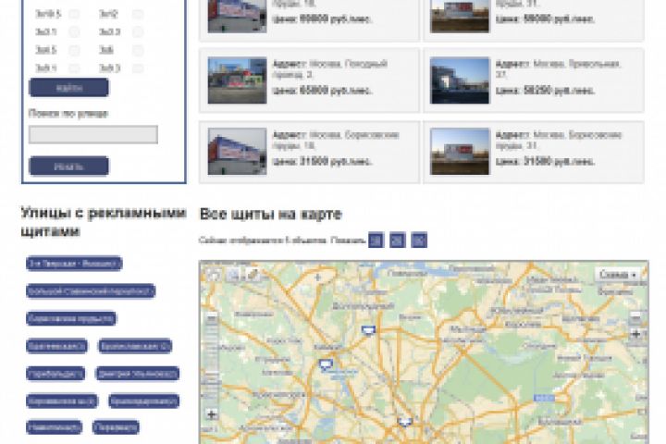The height and width of the screenshot is (444, 666).
Task: Open the Краснодарская street tag
Action: coord(143,401)
